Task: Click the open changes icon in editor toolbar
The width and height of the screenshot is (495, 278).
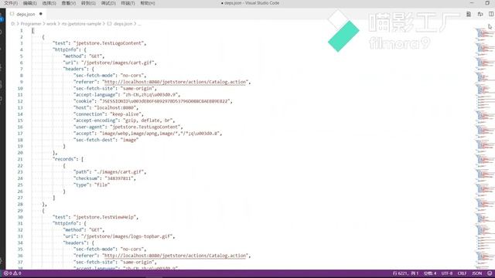Action: (x=469, y=14)
